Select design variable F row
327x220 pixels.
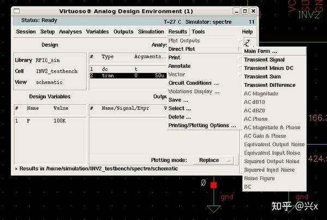(50, 121)
